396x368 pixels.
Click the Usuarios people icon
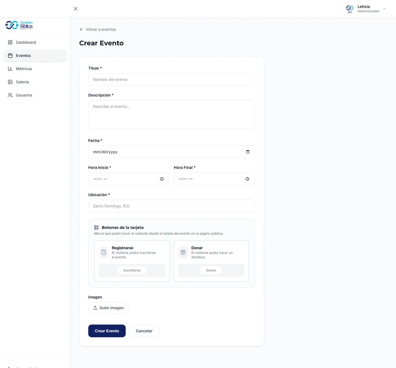point(10,95)
